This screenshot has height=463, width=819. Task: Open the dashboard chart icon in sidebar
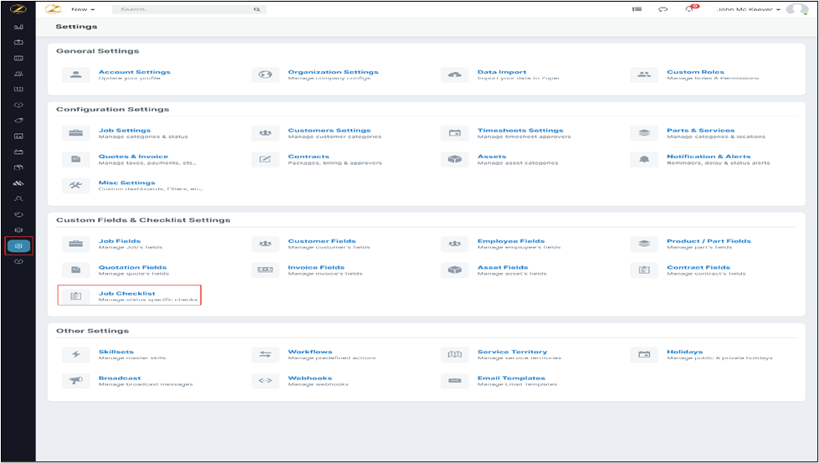18,27
